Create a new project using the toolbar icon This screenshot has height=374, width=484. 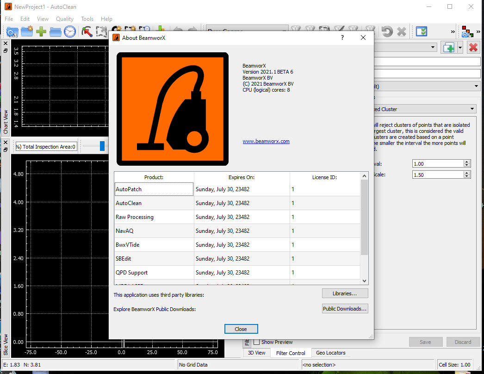[26, 32]
